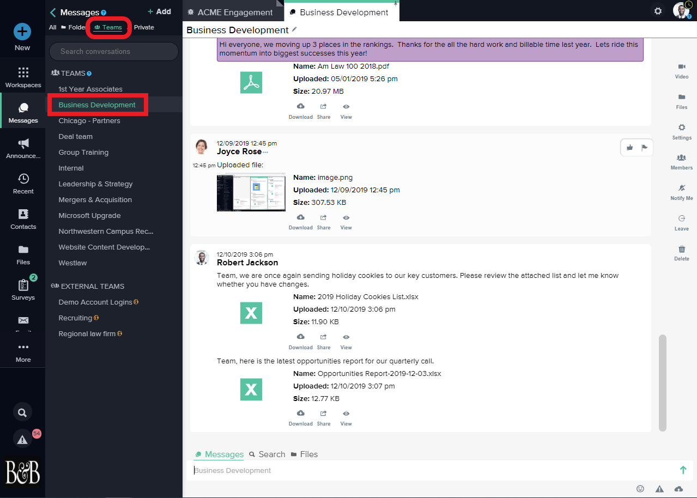This screenshot has height=498, width=697.
Task: Collapse the Messages panel with back chevron
Action: coord(53,12)
